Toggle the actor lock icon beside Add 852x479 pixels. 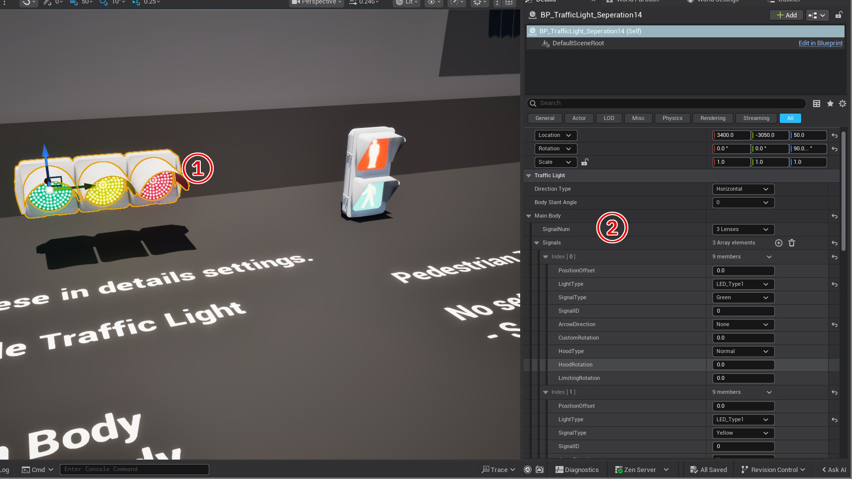(839, 15)
